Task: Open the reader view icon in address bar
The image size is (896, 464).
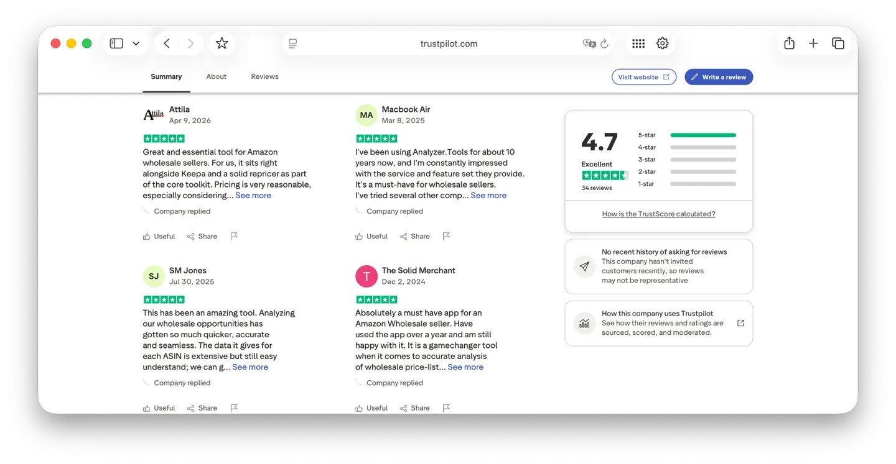Action: click(x=293, y=43)
